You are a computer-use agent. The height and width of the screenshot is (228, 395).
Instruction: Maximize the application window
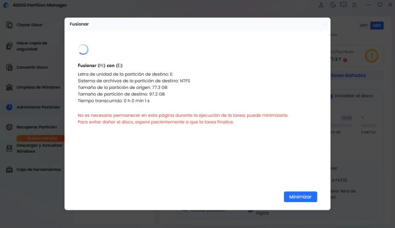point(380,5)
